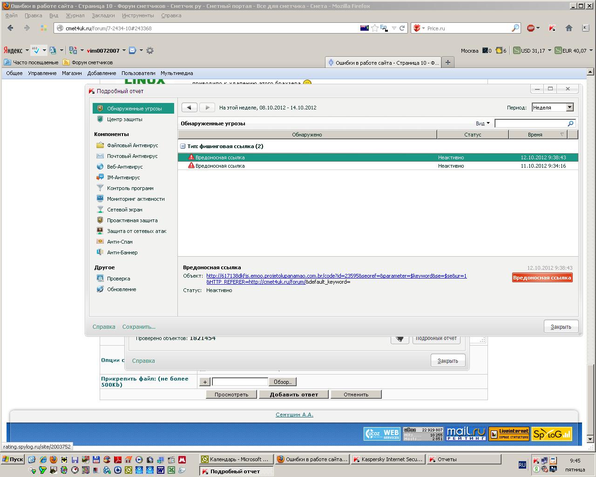
Task: Sort by Обнаружено column header
Action: [x=307, y=135]
